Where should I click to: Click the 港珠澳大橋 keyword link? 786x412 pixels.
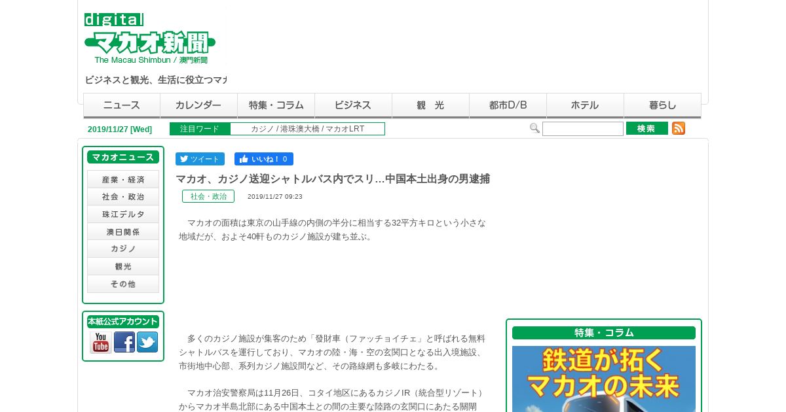click(x=301, y=129)
